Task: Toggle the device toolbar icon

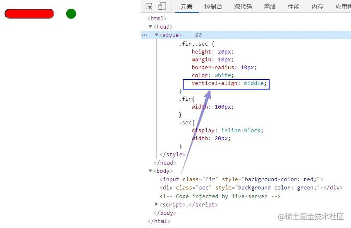Action: [162, 6]
